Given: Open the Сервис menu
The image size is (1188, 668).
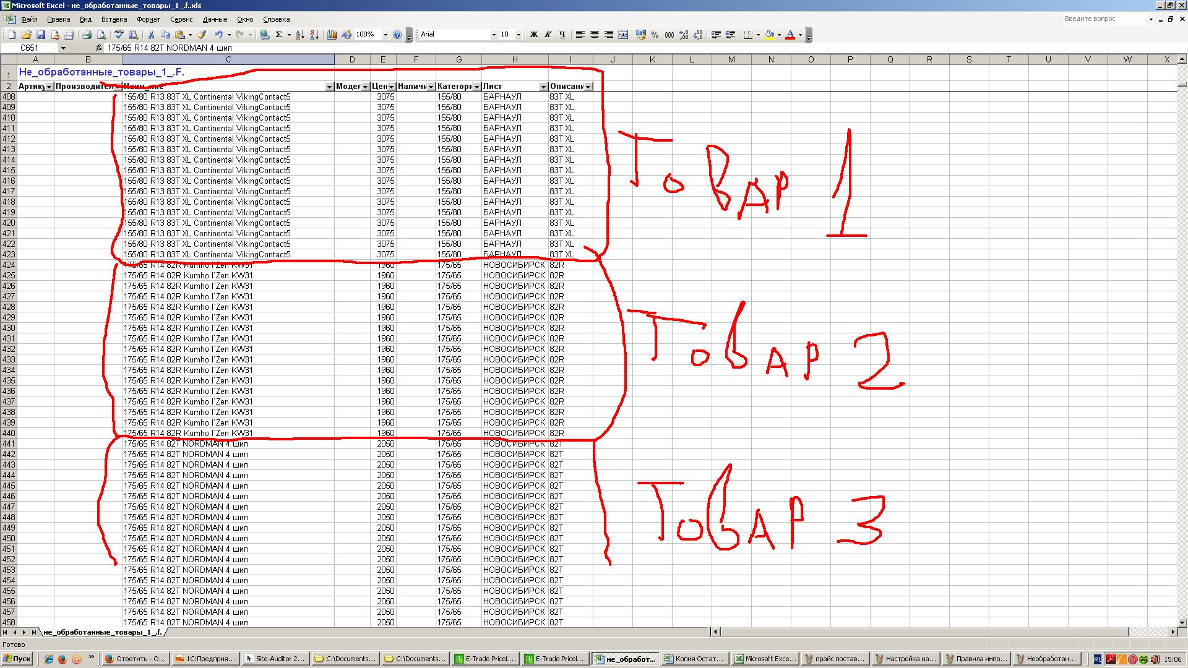Looking at the screenshot, I should coord(181,19).
